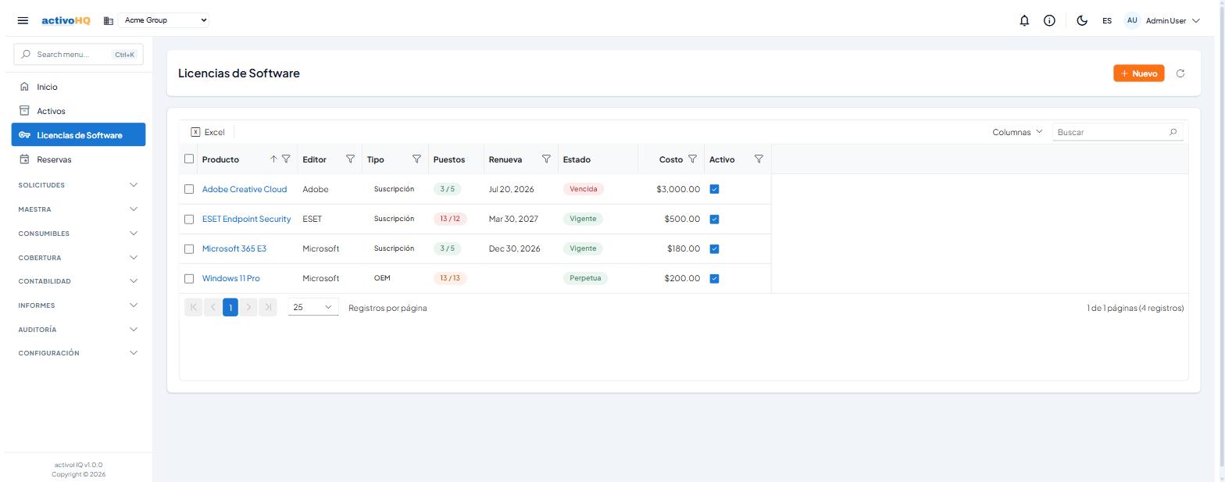Expand the MAESTRA menu section
This screenshot has height=482, width=1225.
pos(77,209)
